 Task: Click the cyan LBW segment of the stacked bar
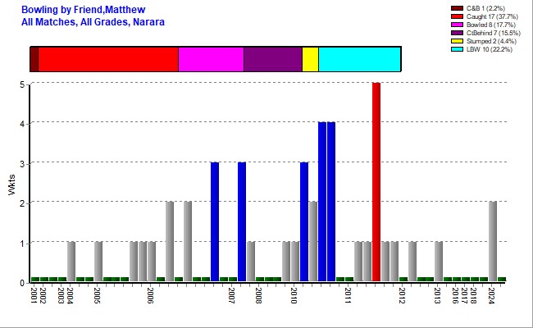pyautogui.click(x=360, y=59)
